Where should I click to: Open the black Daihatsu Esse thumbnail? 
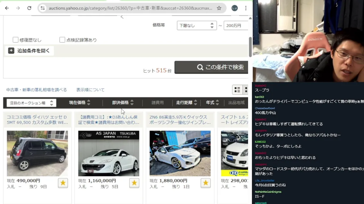pyautogui.click(x=37, y=153)
